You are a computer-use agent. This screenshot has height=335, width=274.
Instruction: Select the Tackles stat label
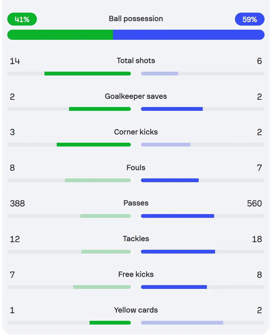(136, 239)
